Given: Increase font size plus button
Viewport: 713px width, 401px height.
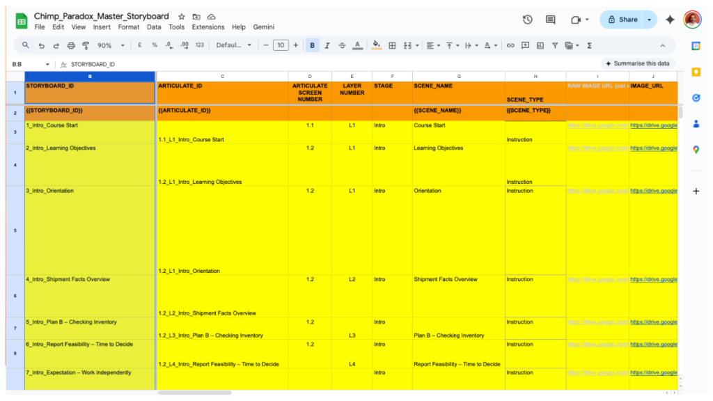Looking at the screenshot, I should point(295,45).
